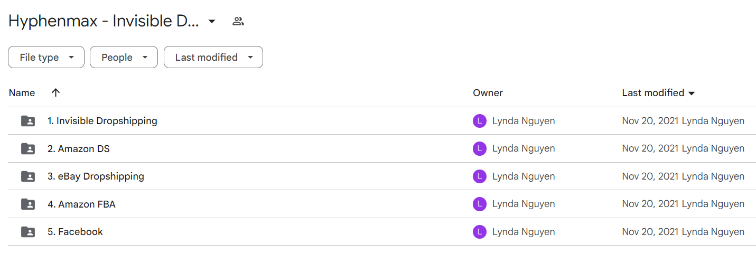Click the Owner column header

pyautogui.click(x=488, y=93)
